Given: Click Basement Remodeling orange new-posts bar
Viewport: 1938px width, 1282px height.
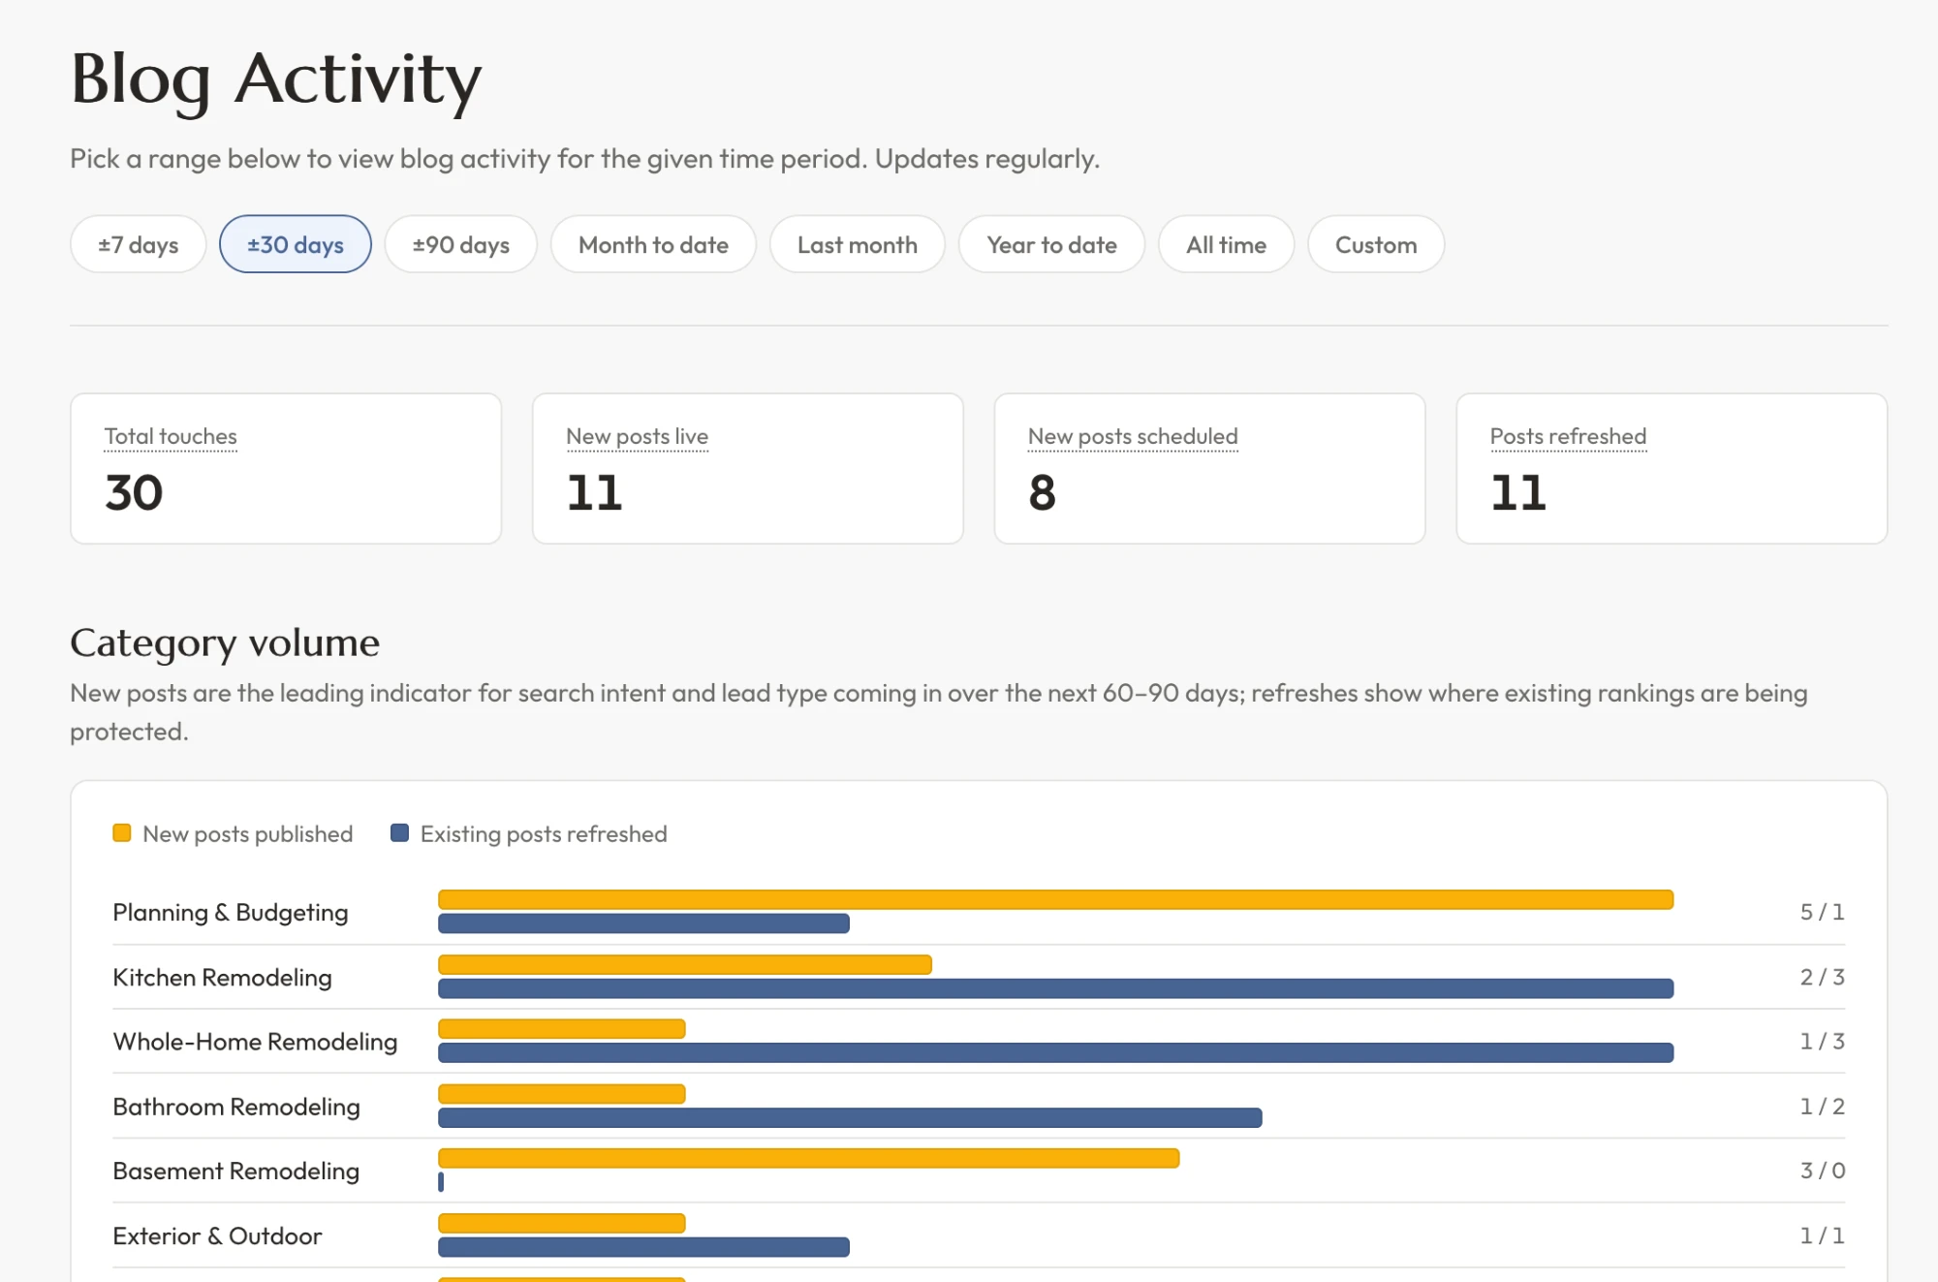Looking at the screenshot, I should (x=808, y=1158).
